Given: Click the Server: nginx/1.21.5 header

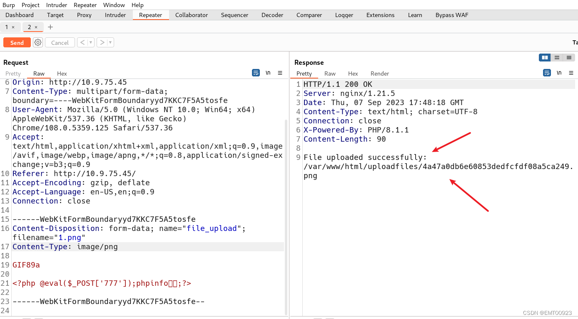Looking at the screenshot, I should click(x=349, y=93).
